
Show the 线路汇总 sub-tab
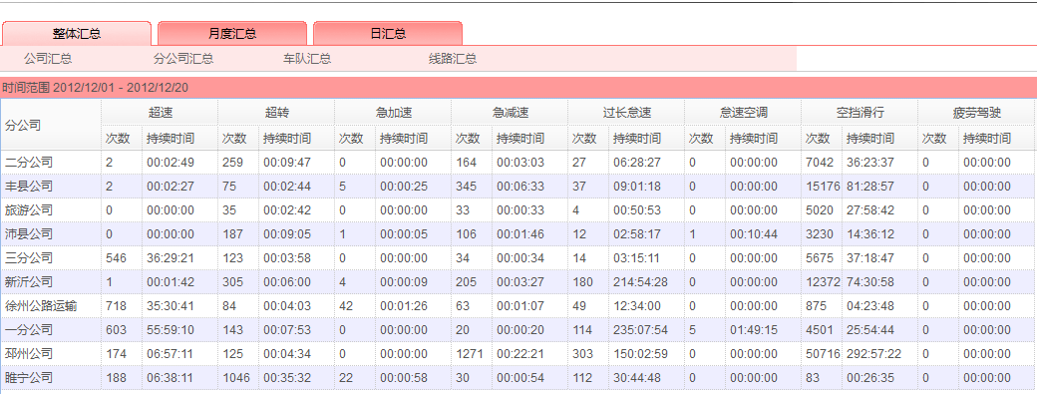click(x=453, y=59)
